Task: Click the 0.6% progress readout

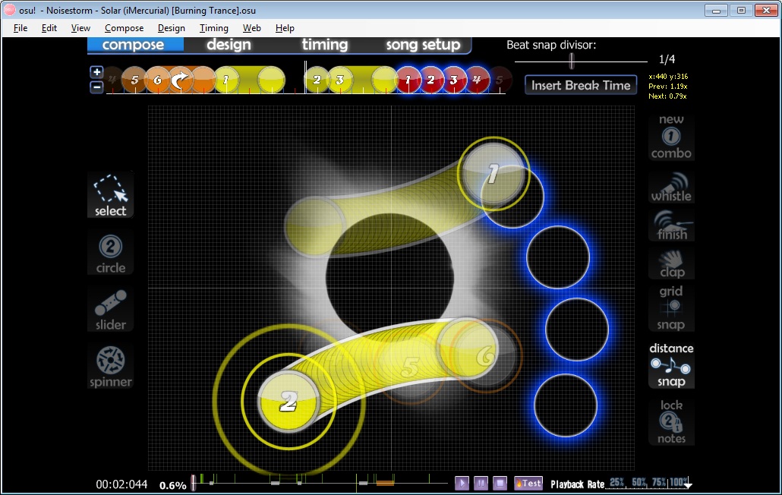Action: 172,485
